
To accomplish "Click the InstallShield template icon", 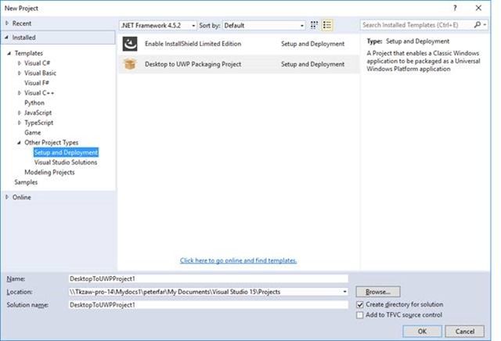I will (x=130, y=44).
